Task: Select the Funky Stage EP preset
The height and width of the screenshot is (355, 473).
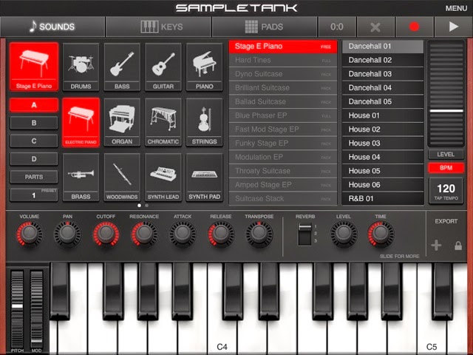Action: (x=283, y=143)
